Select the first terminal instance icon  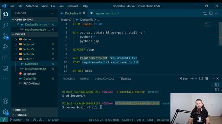pos(216,85)
